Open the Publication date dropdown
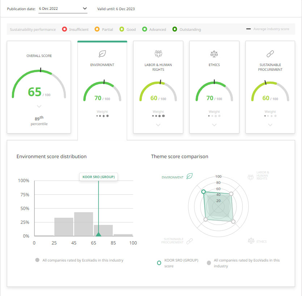 click(x=63, y=9)
